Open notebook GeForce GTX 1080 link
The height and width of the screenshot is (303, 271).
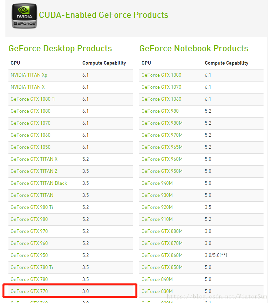(x=161, y=75)
